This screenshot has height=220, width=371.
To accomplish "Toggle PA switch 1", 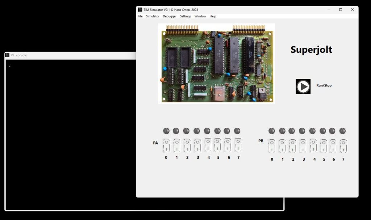I will pos(177,145).
